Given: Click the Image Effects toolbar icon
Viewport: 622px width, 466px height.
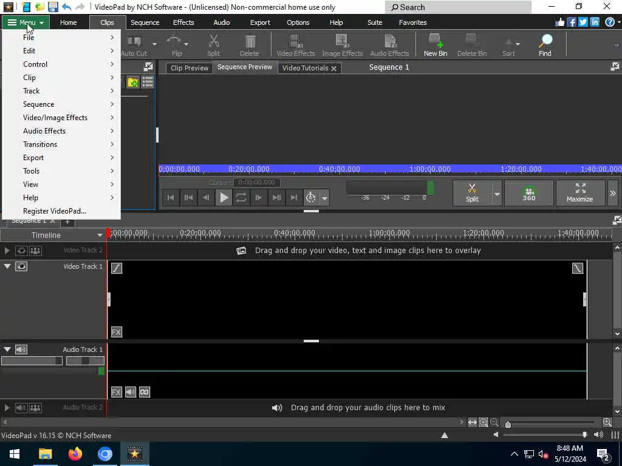Looking at the screenshot, I should point(342,45).
